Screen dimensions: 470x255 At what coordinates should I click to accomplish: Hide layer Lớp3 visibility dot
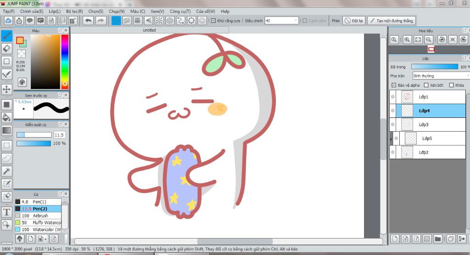tap(393, 124)
